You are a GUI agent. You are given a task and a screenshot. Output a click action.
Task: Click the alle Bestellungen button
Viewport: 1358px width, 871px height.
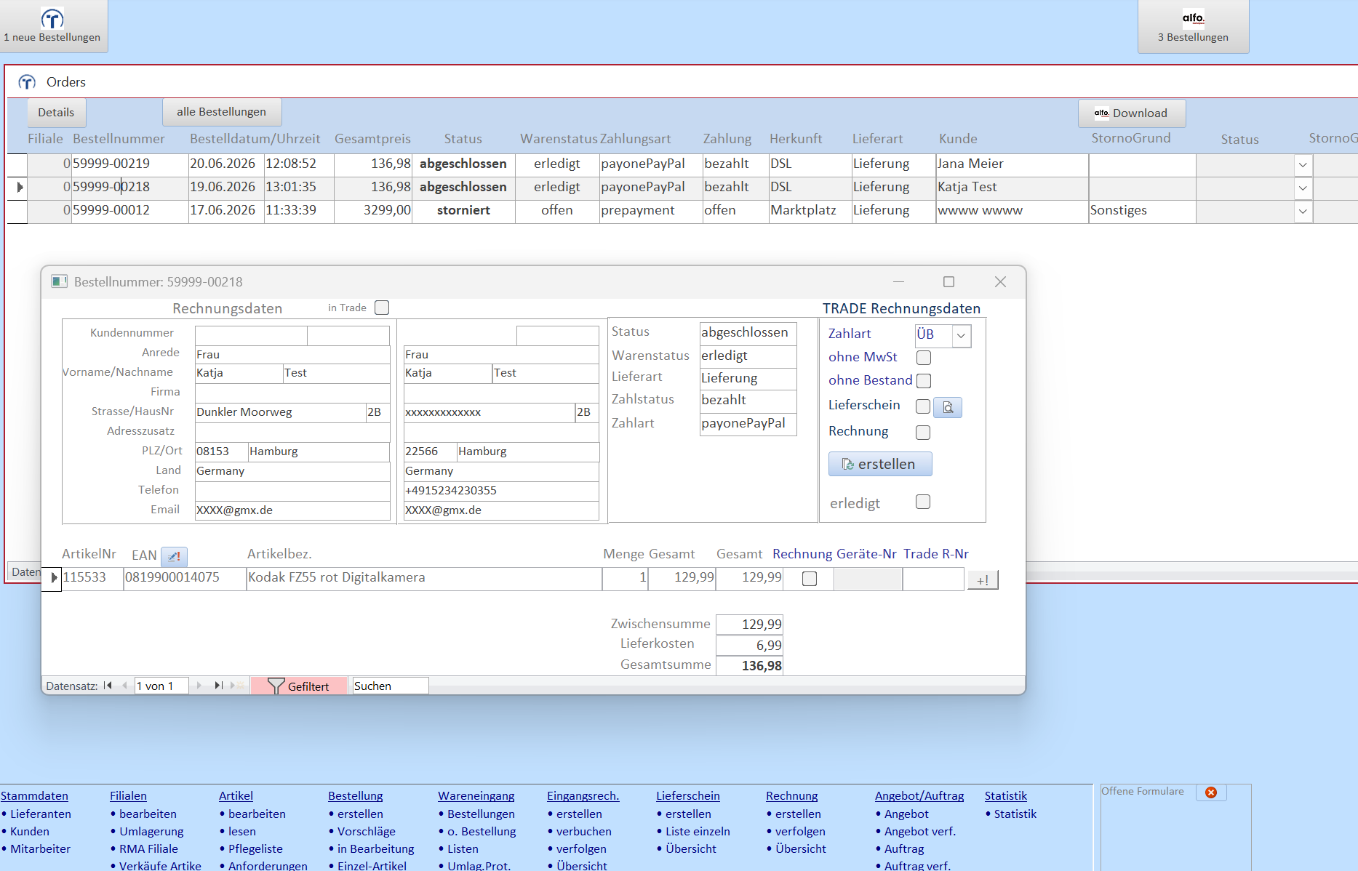pos(222,112)
